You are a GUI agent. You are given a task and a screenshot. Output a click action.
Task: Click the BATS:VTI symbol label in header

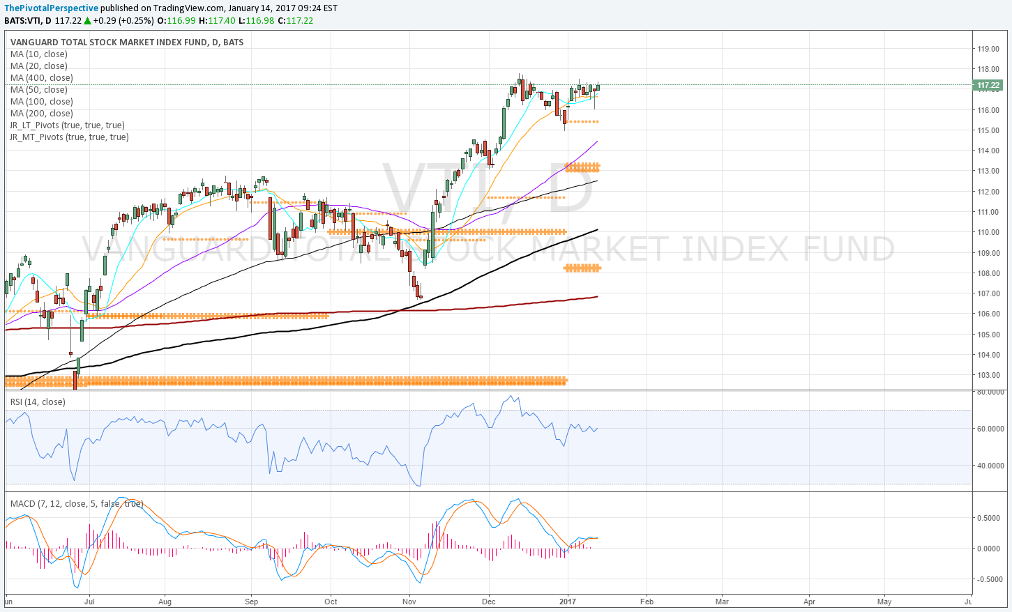[x=26, y=20]
